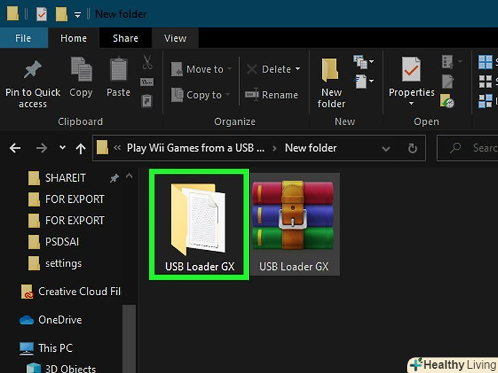
Task: Expand the Properties dropdown arrow
Action: [x=411, y=103]
